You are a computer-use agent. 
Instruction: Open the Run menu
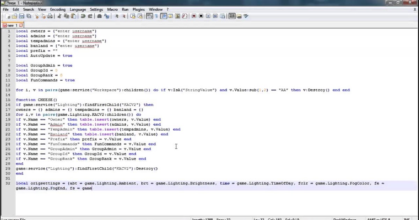pos(125,9)
